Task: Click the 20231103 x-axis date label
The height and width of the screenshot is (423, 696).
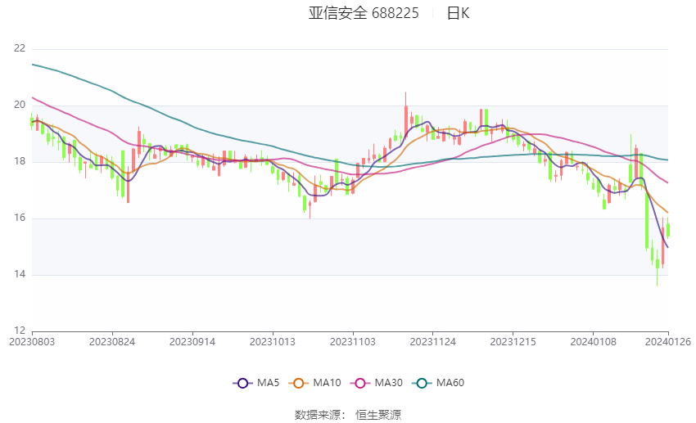Action: click(353, 342)
